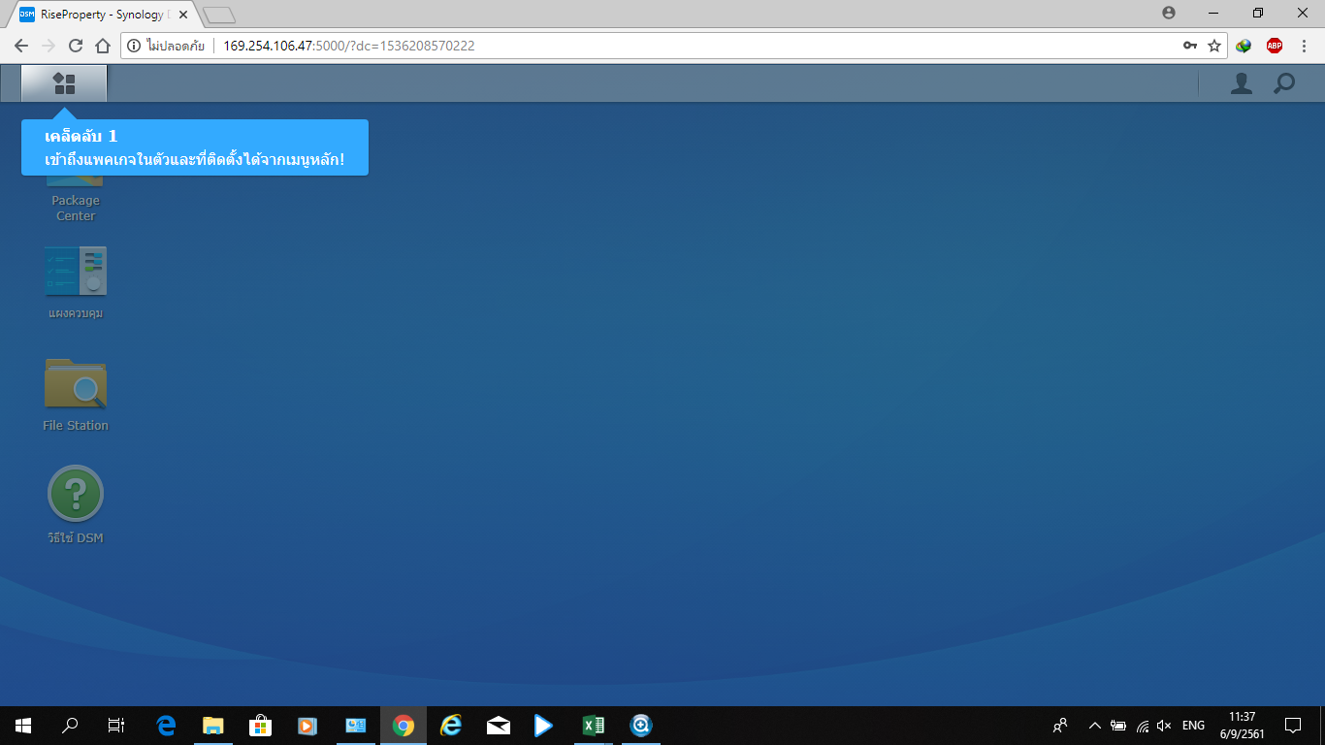Screen dimensions: 1325x745
Task: Bookmark this page with the star icon
Action: (1214, 46)
